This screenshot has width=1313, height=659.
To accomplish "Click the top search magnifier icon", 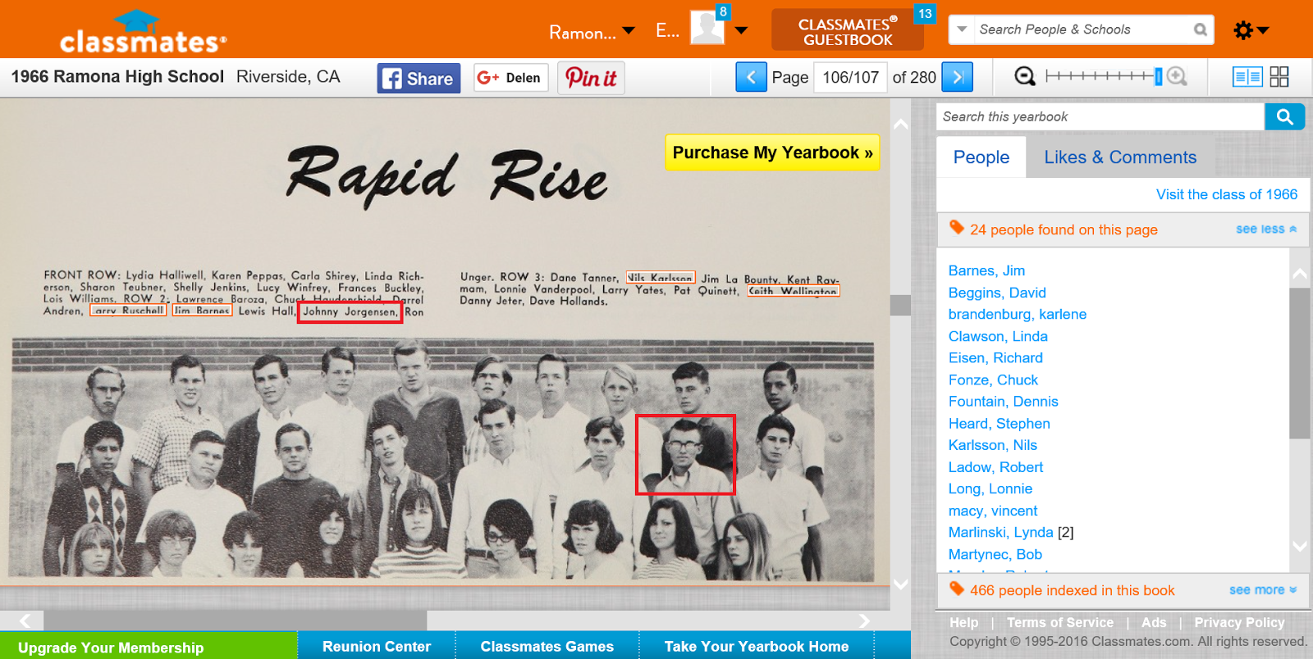I will coord(1201,30).
